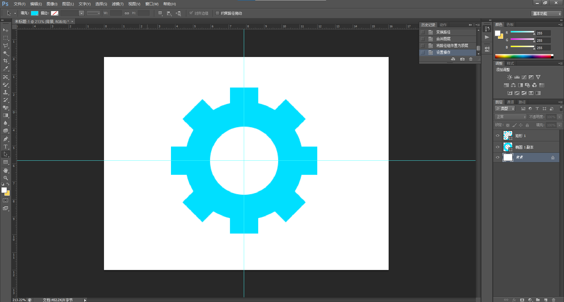Image resolution: width=564 pixels, height=302 pixels.
Task: Open the blend mode 正常 dropdown
Action: coord(511,117)
